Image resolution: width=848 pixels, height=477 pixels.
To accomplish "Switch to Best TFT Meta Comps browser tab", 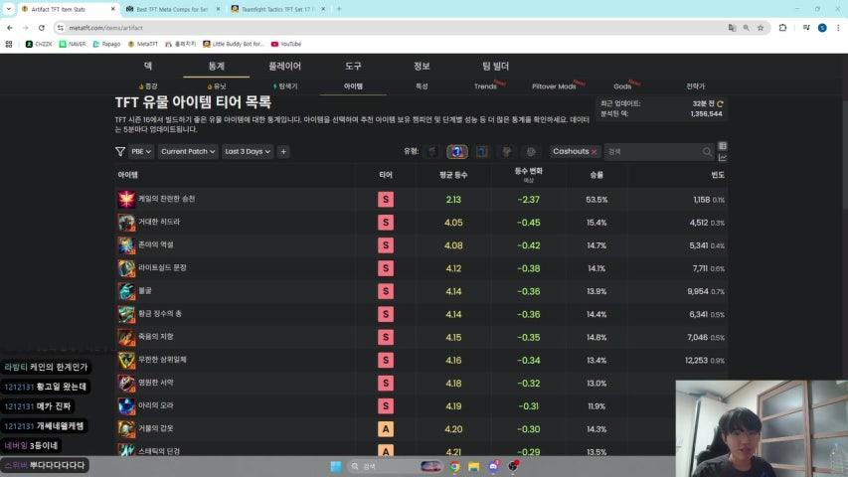I will point(172,9).
